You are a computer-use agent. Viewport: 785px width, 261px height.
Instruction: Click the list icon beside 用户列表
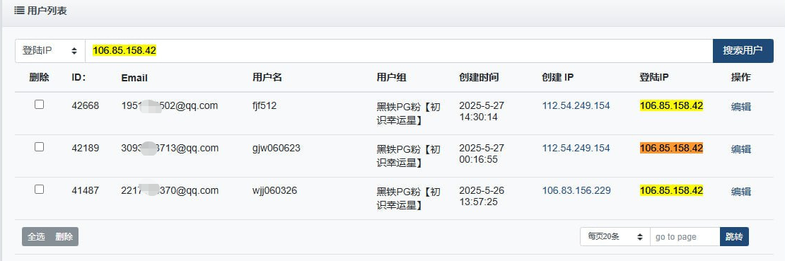[x=18, y=11]
